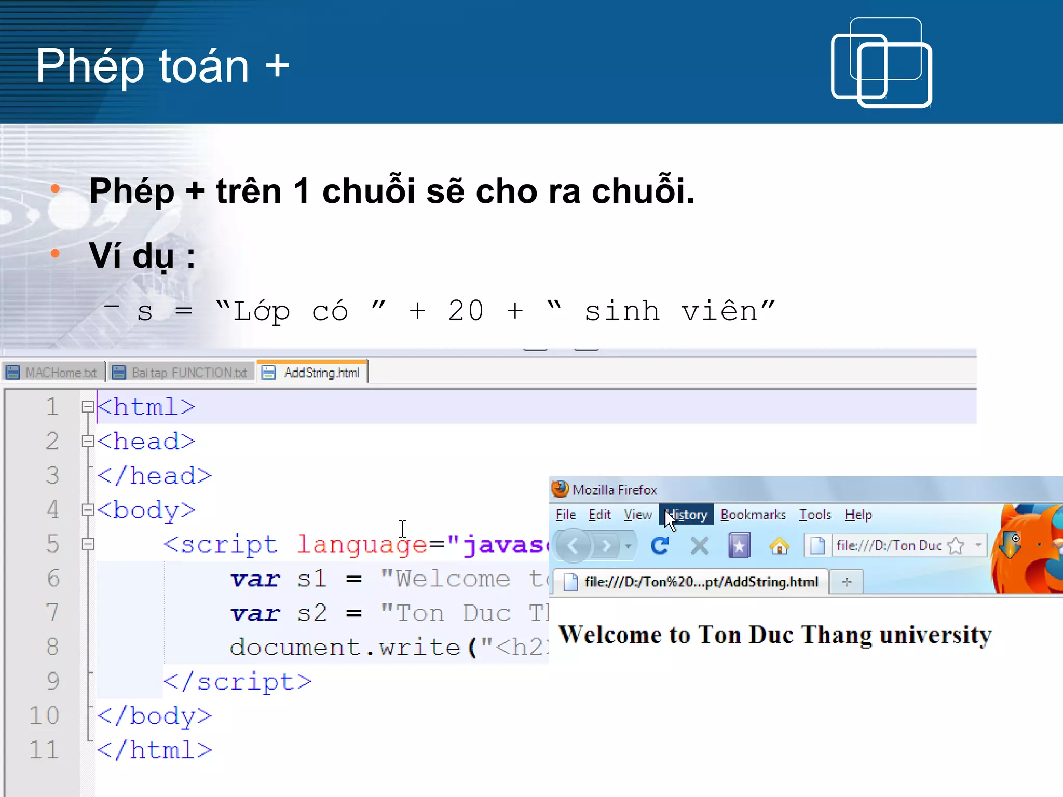Go to Firefox Home icon

click(779, 546)
